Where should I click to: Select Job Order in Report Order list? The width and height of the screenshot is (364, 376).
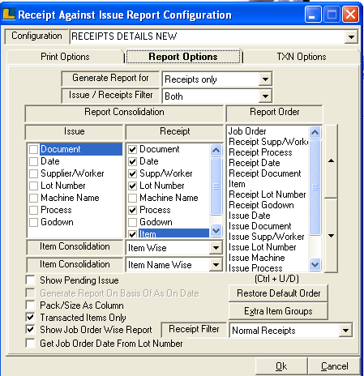tap(268, 131)
